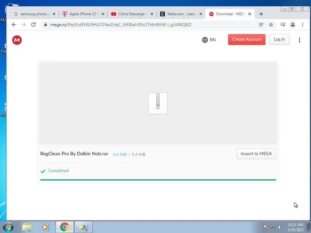Image resolution: width=311 pixels, height=233 pixels.
Task: Go forward in browser history
Action: pos(24,25)
